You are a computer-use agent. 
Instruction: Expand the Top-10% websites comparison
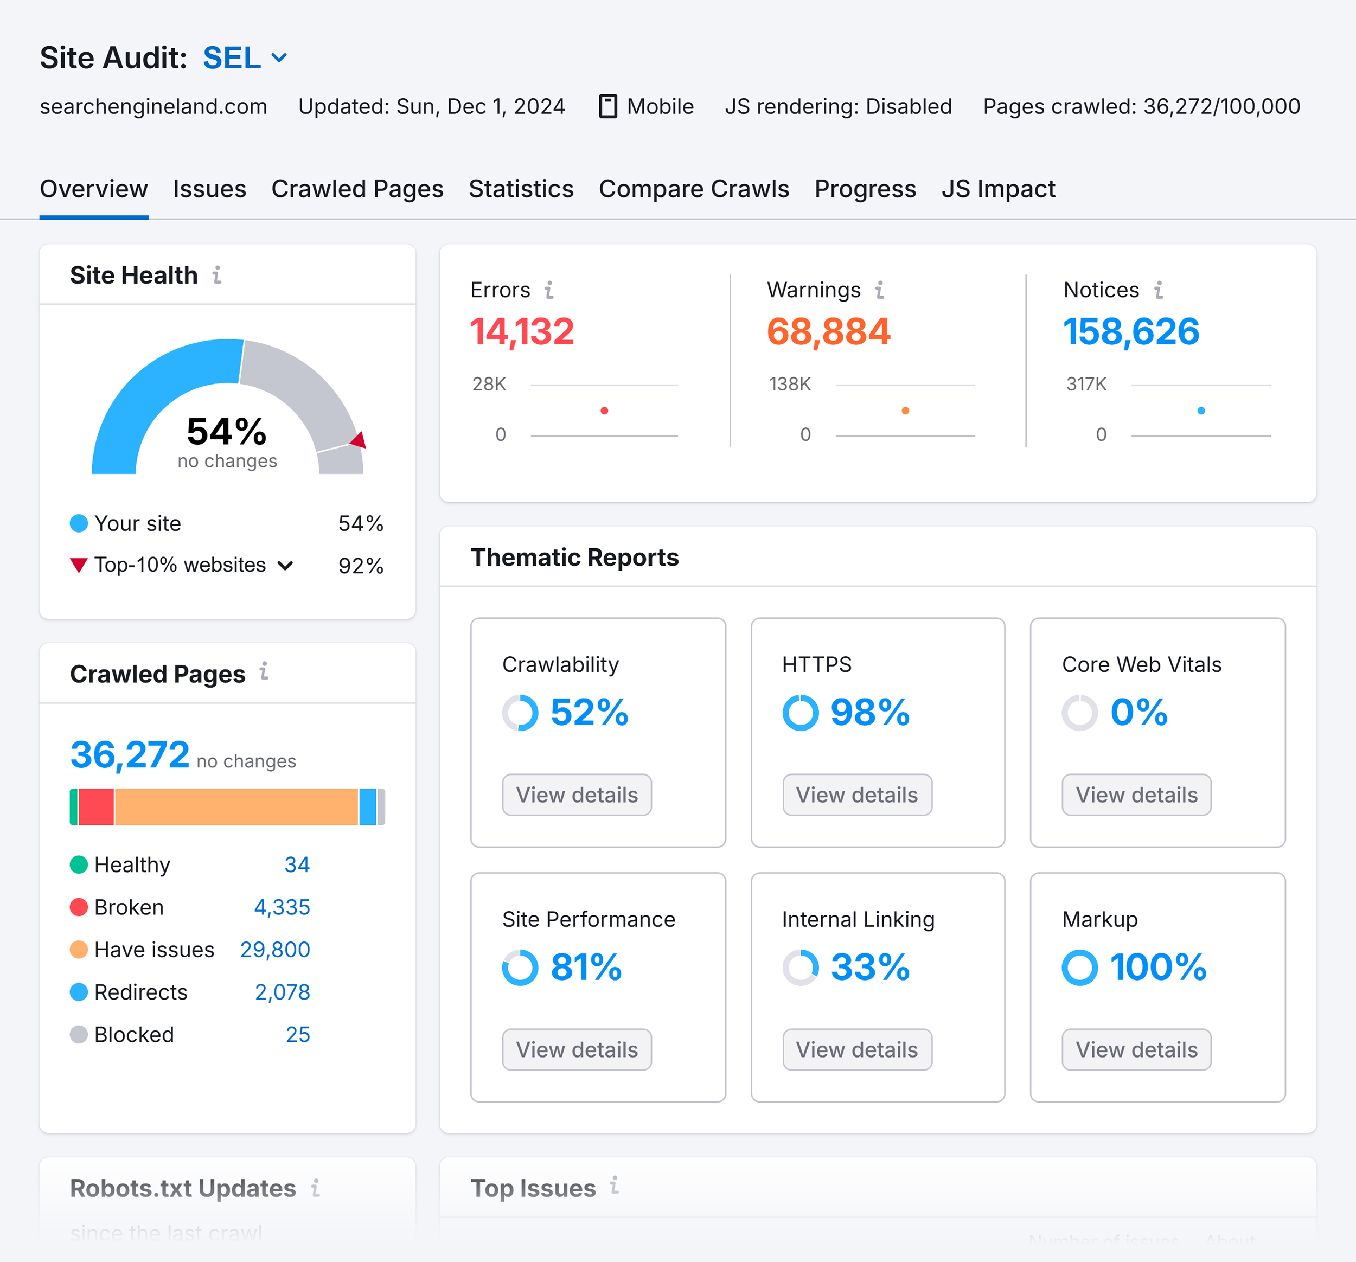pos(286,565)
